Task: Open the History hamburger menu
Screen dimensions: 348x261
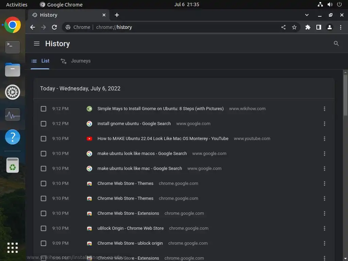Action: (37, 43)
